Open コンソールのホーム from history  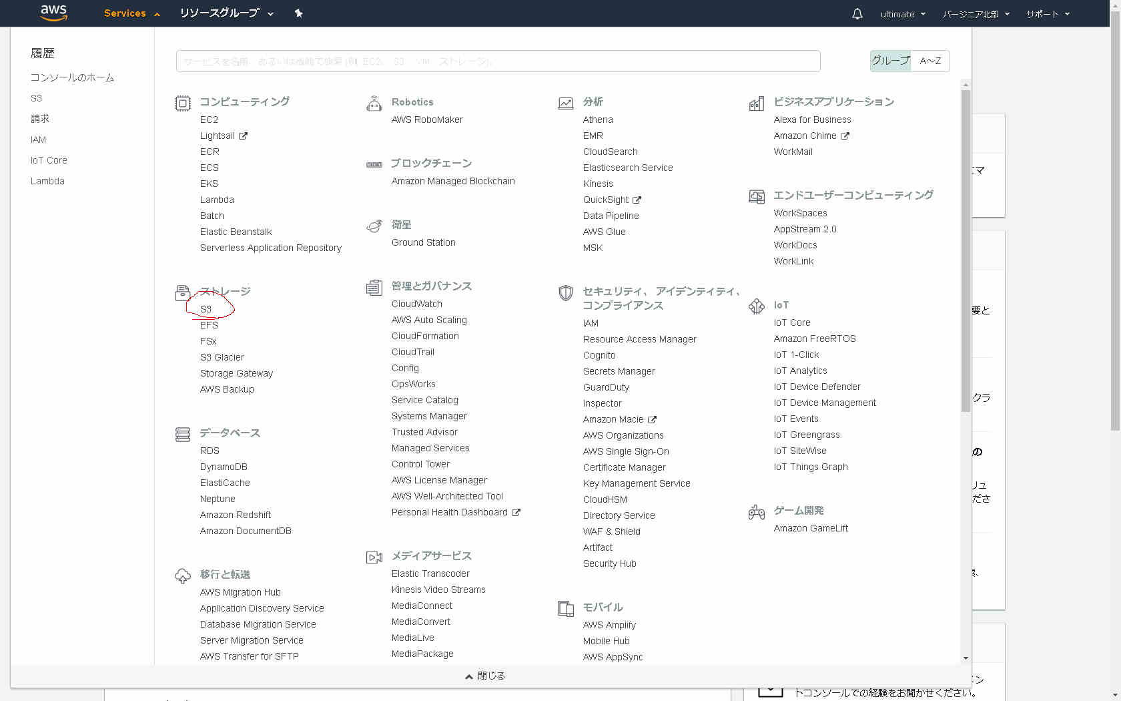tap(72, 77)
